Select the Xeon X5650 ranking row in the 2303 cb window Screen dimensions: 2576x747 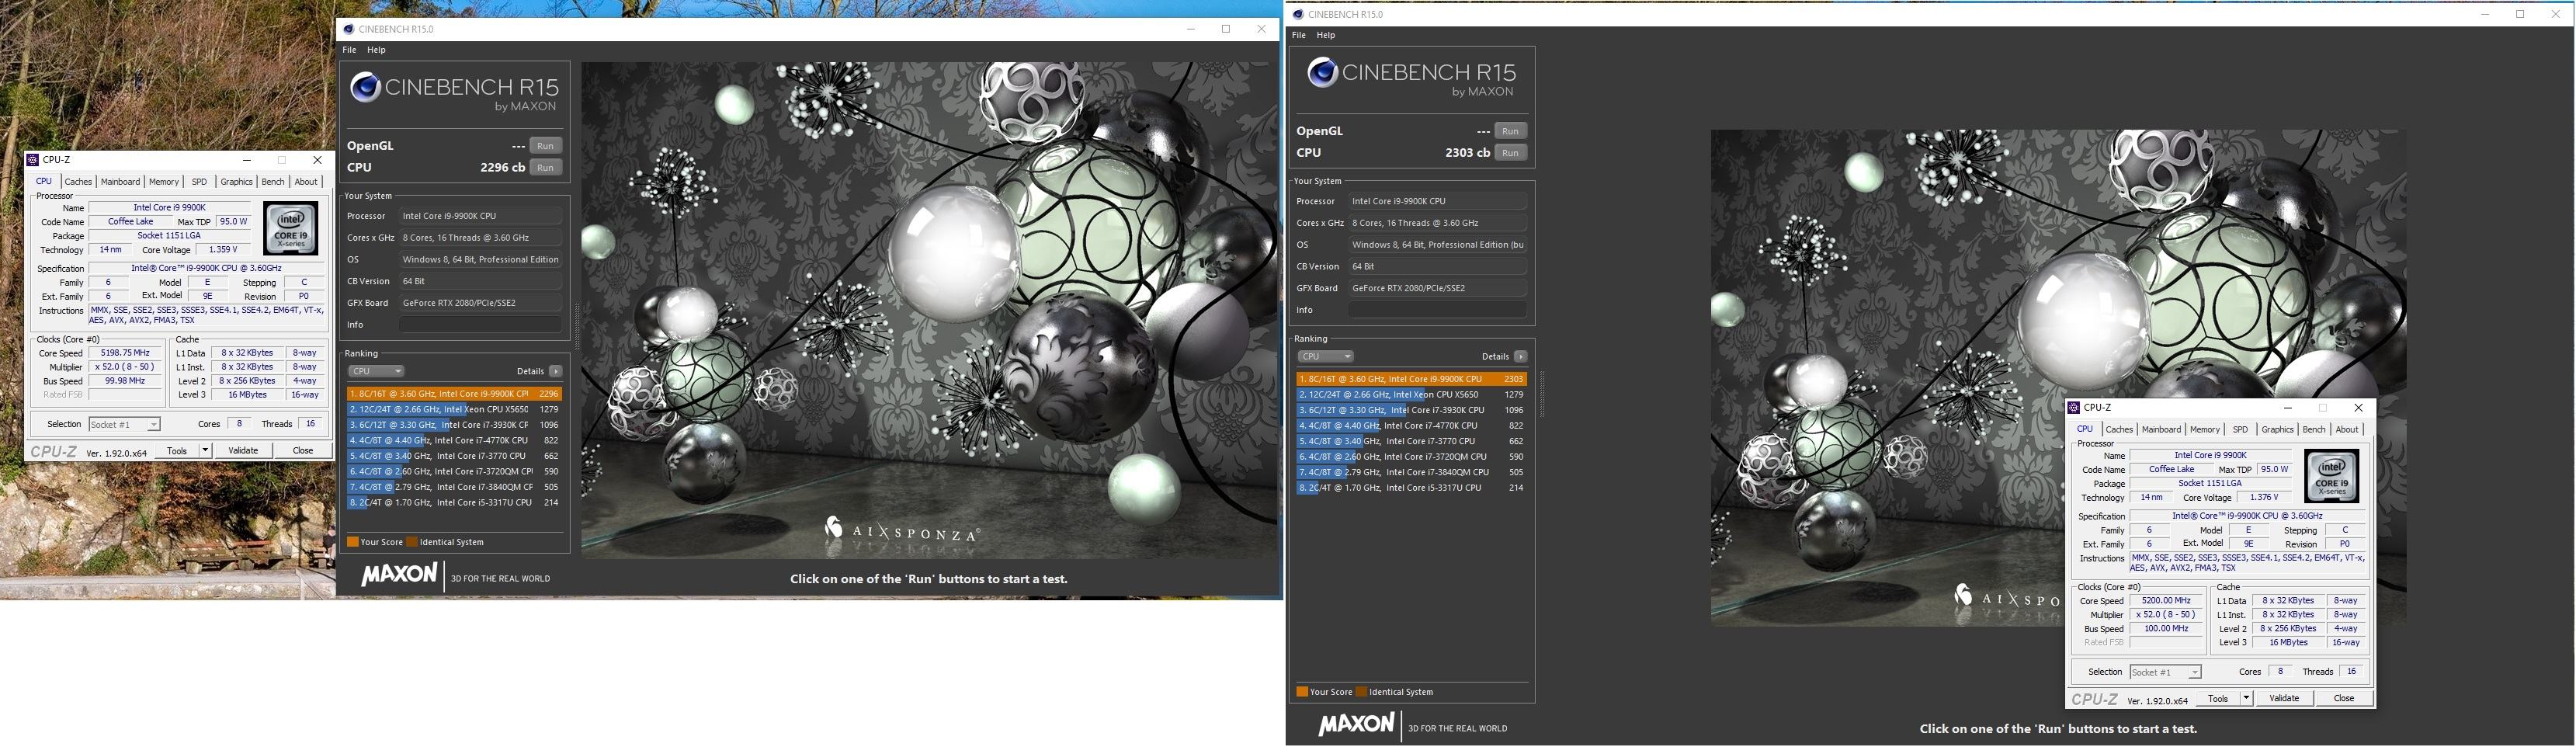pyautogui.click(x=1411, y=395)
